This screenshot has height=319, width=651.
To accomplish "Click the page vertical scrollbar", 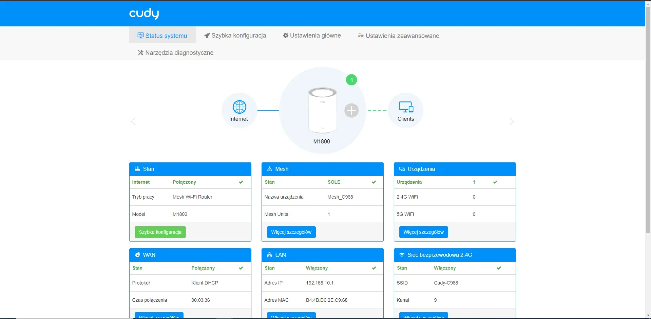I will (648, 135).
